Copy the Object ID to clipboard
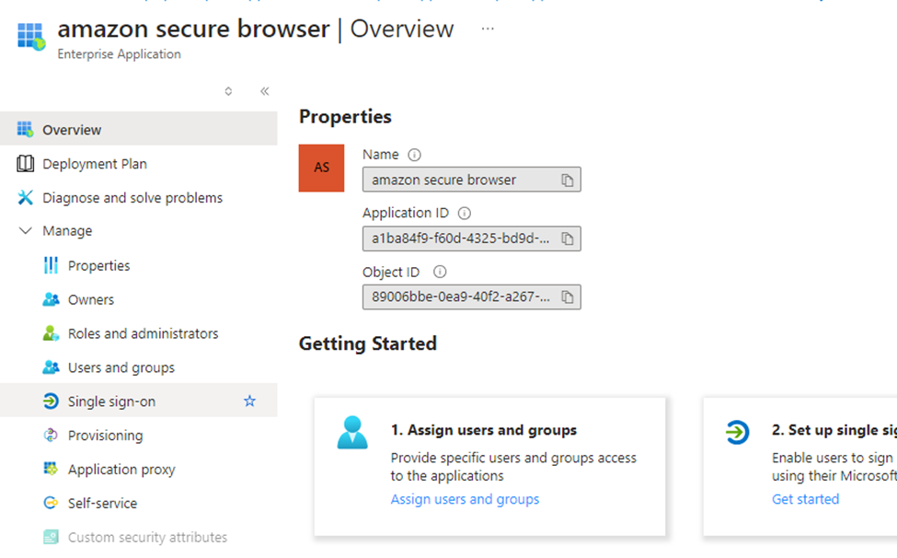Viewport: 897px width, 558px height. [567, 297]
